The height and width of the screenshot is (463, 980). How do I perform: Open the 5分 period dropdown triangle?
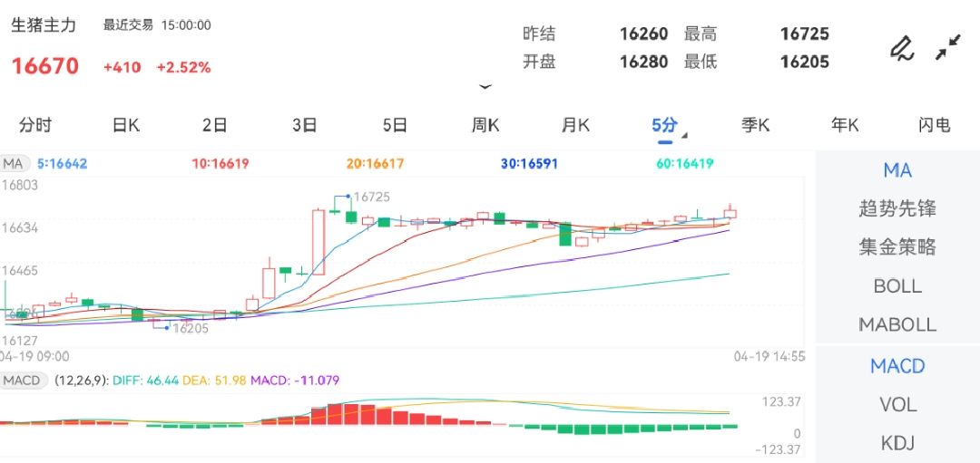pyautogui.click(x=684, y=135)
